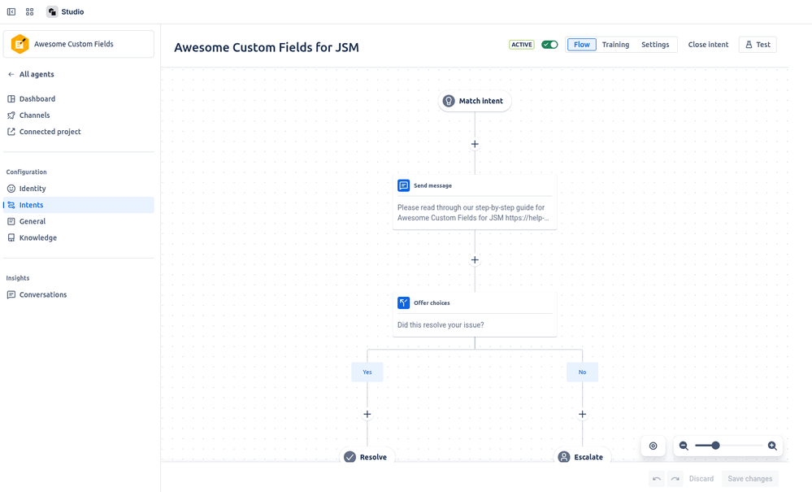This screenshot has width=812, height=492.
Task: Add a step under the No branch
Action: point(582,414)
